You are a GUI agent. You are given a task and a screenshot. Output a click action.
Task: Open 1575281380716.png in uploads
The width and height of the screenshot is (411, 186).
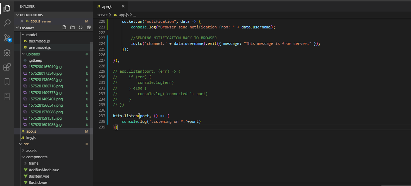click(x=46, y=86)
